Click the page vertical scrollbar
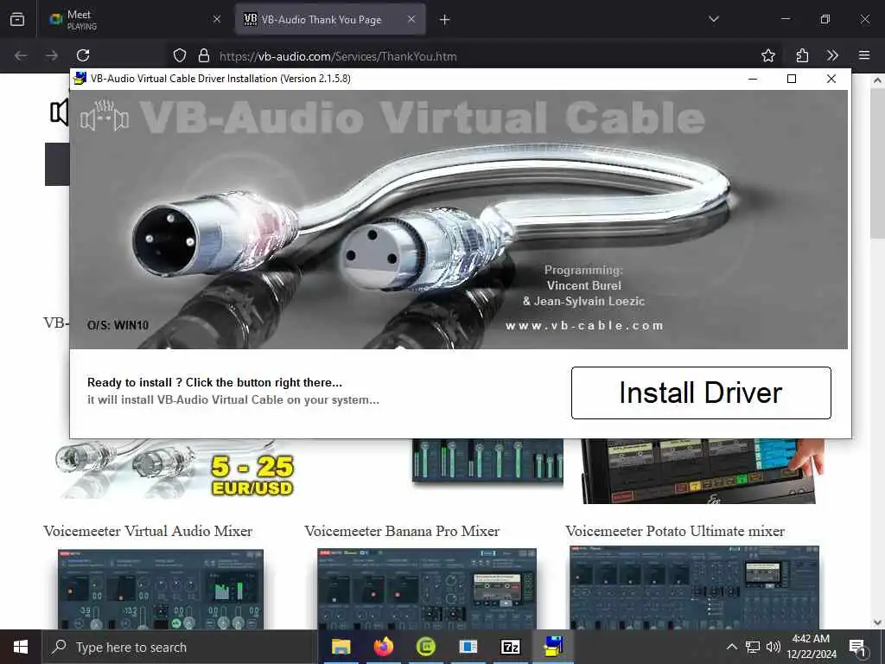 click(x=878, y=163)
